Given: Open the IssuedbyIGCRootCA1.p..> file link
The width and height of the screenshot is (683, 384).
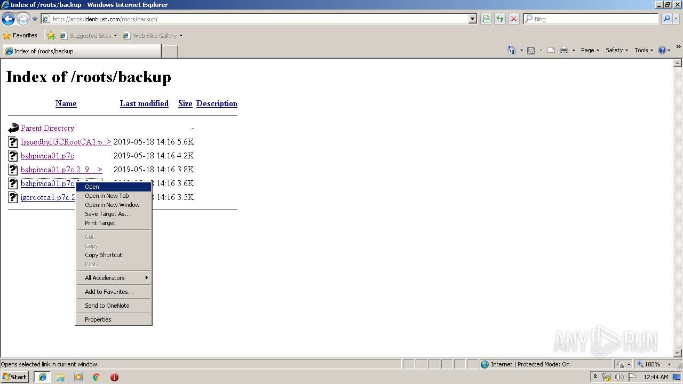Looking at the screenshot, I should (66, 142).
